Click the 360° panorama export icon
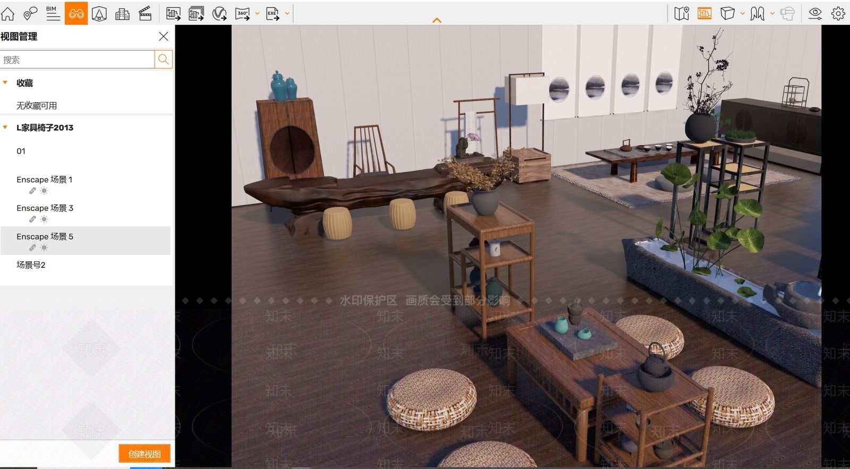 (242, 13)
